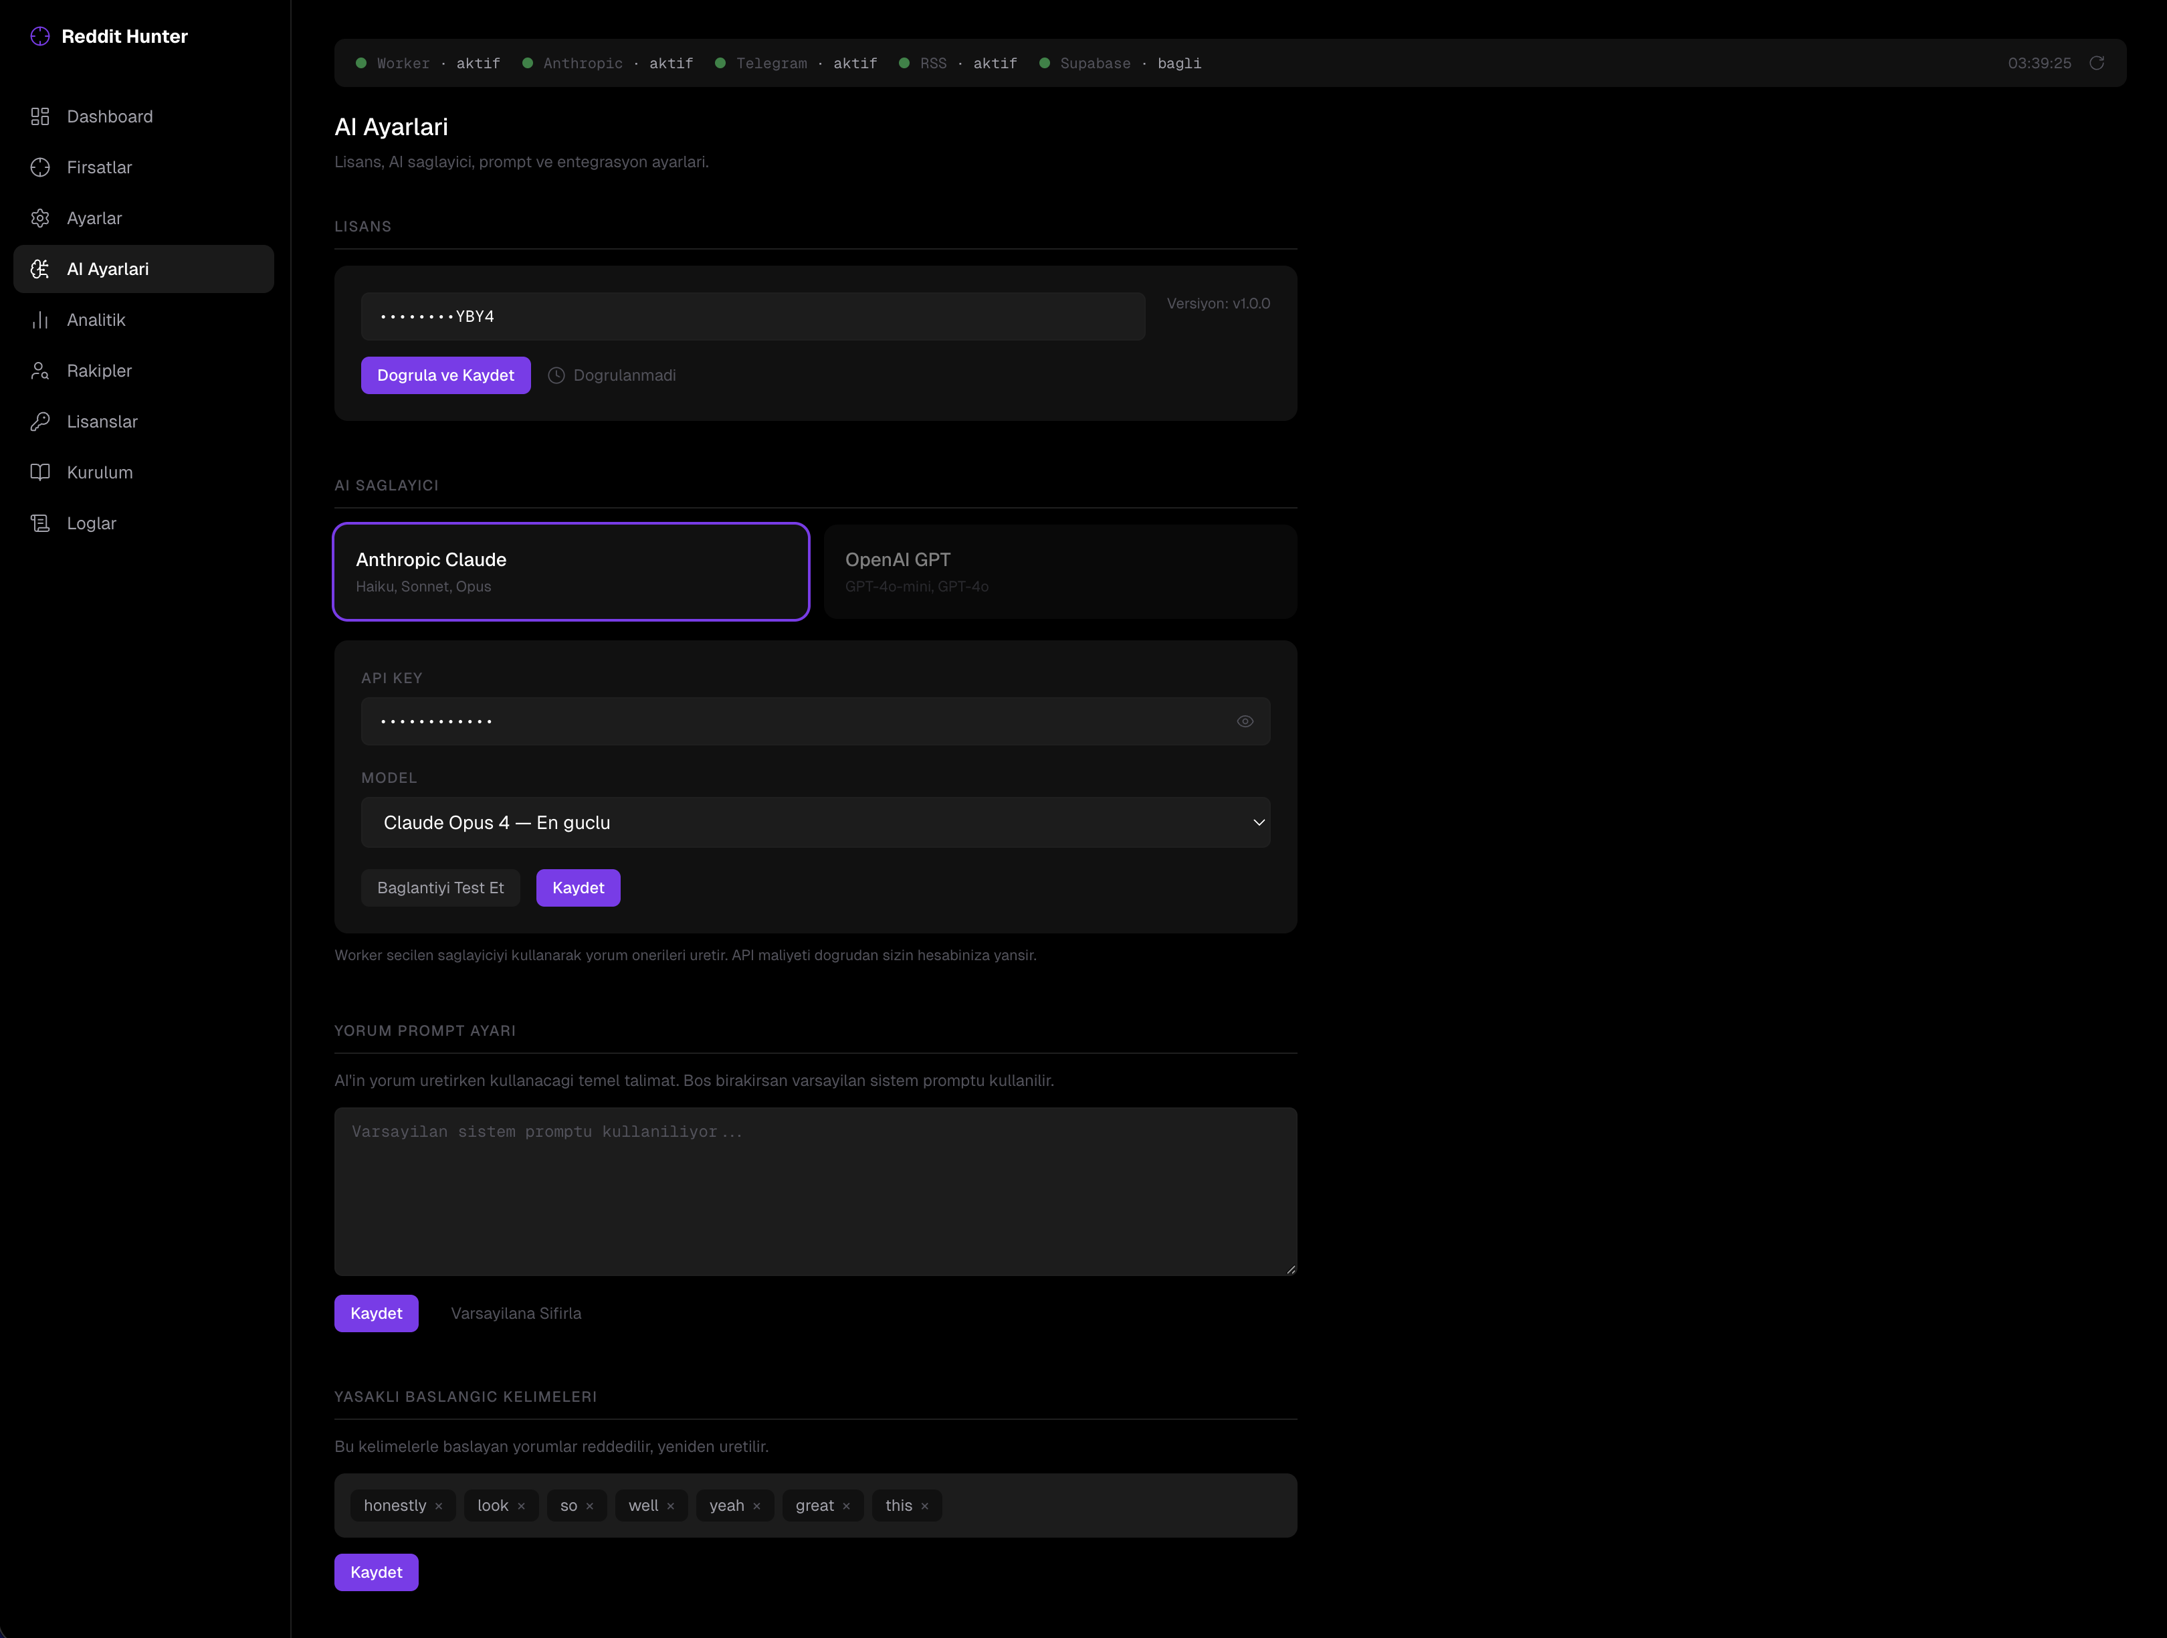Click the Lisanslar key icon
The height and width of the screenshot is (1638, 2167).
(39, 422)
